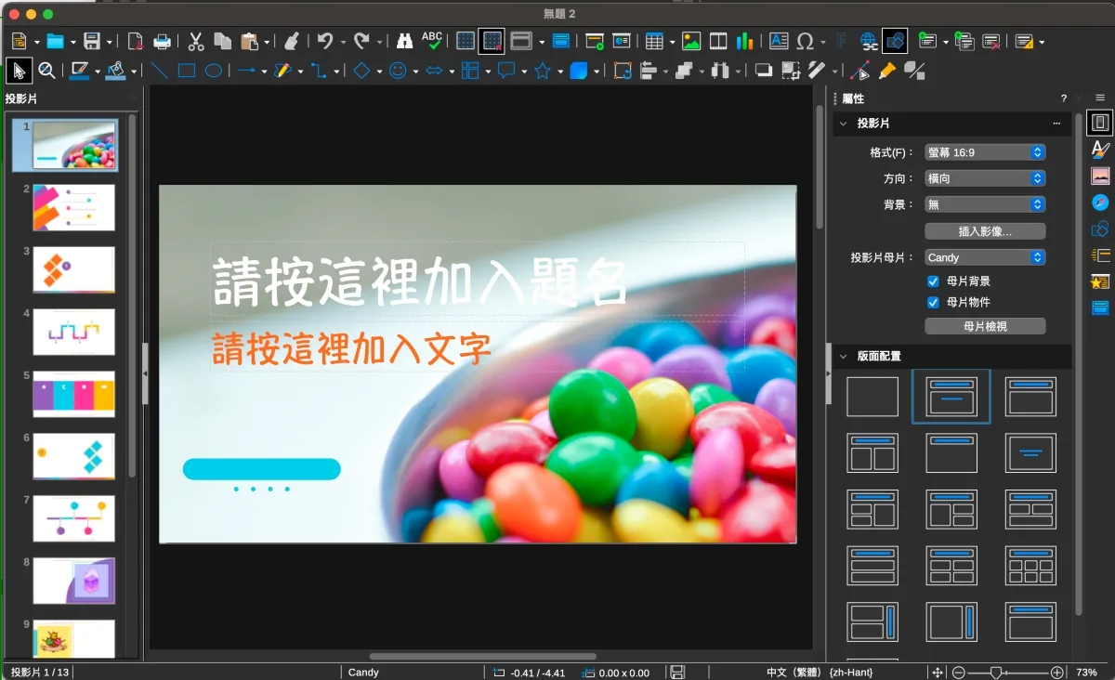The height and width of the screenshot is (680, 1115).
Task: Open the Gallery tab in sidebar
Action: tap(1101, 176)
